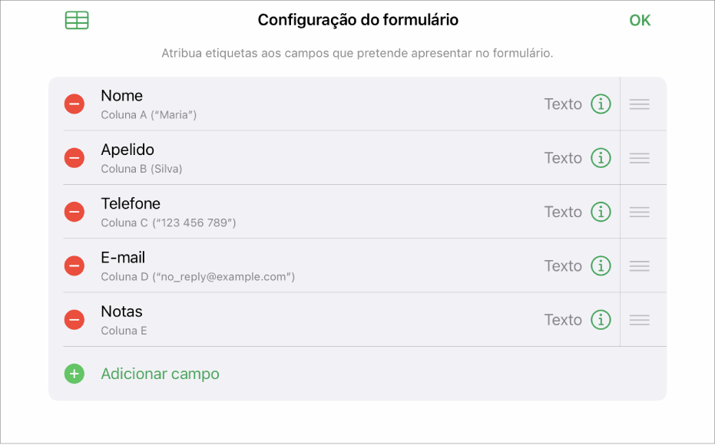Open the E-mail field info popover
Screen dimensions: 715x445
click(x=601, y=265)
